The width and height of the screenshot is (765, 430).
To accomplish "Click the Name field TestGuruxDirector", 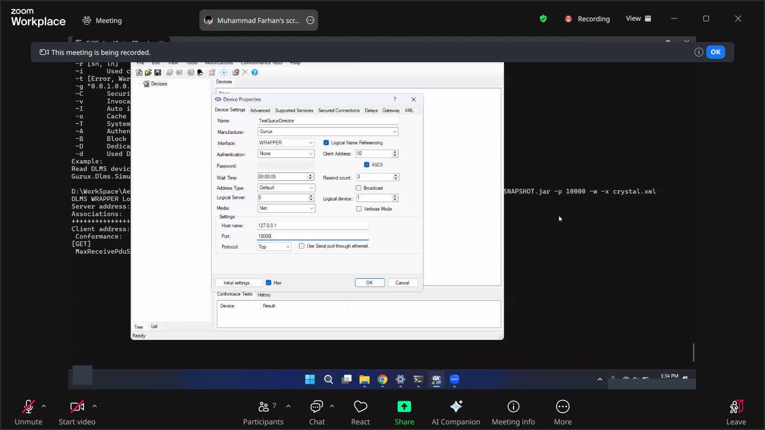I will coord(328,120).
